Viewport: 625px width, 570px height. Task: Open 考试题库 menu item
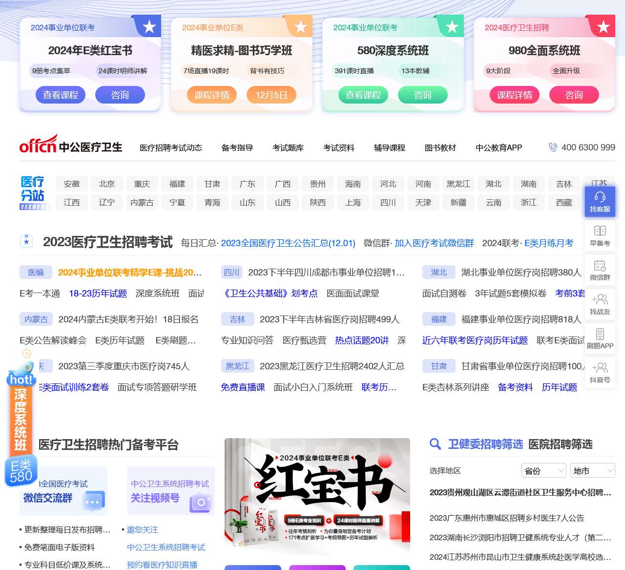[x=288, y=148]
